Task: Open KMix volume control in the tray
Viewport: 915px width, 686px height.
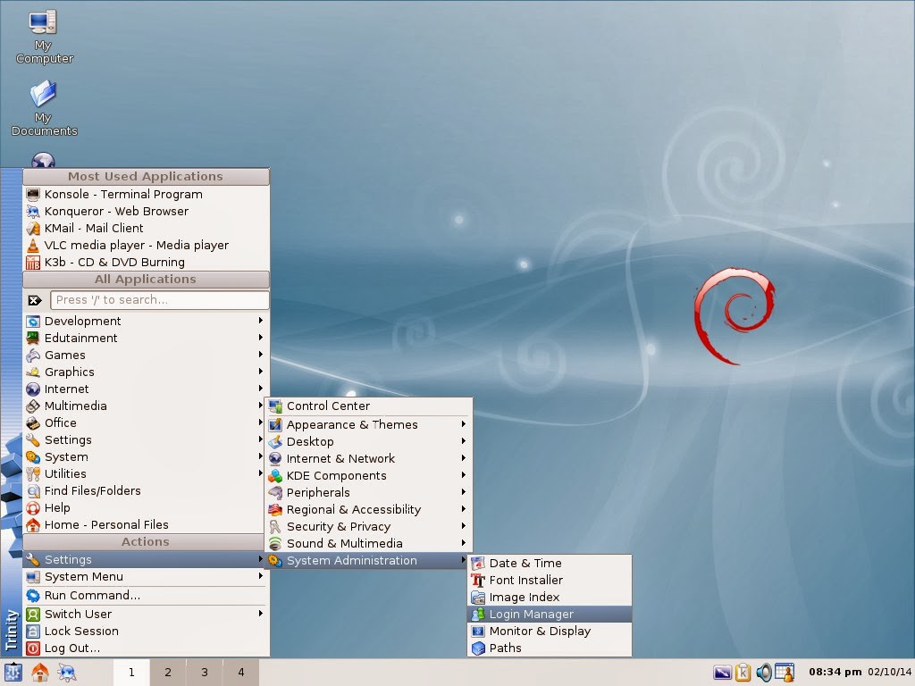Action: click(765, 672)
